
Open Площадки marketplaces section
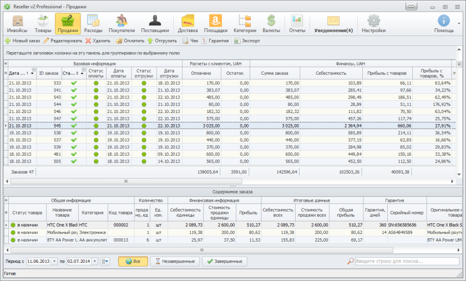pos(215,24)
